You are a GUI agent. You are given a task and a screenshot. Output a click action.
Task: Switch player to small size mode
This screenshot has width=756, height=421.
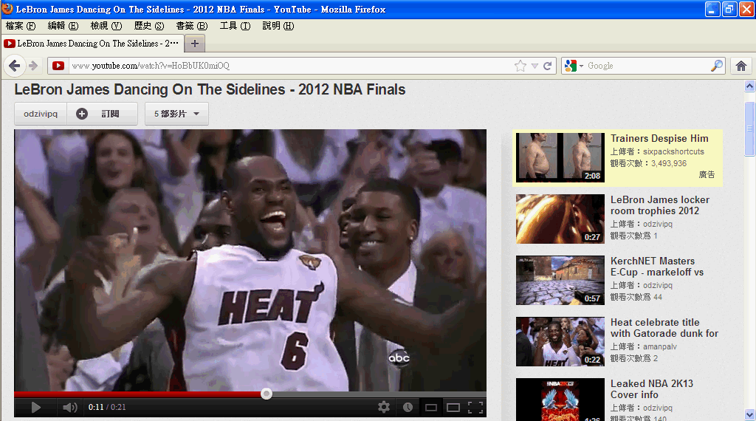click(x=431, y=407)
